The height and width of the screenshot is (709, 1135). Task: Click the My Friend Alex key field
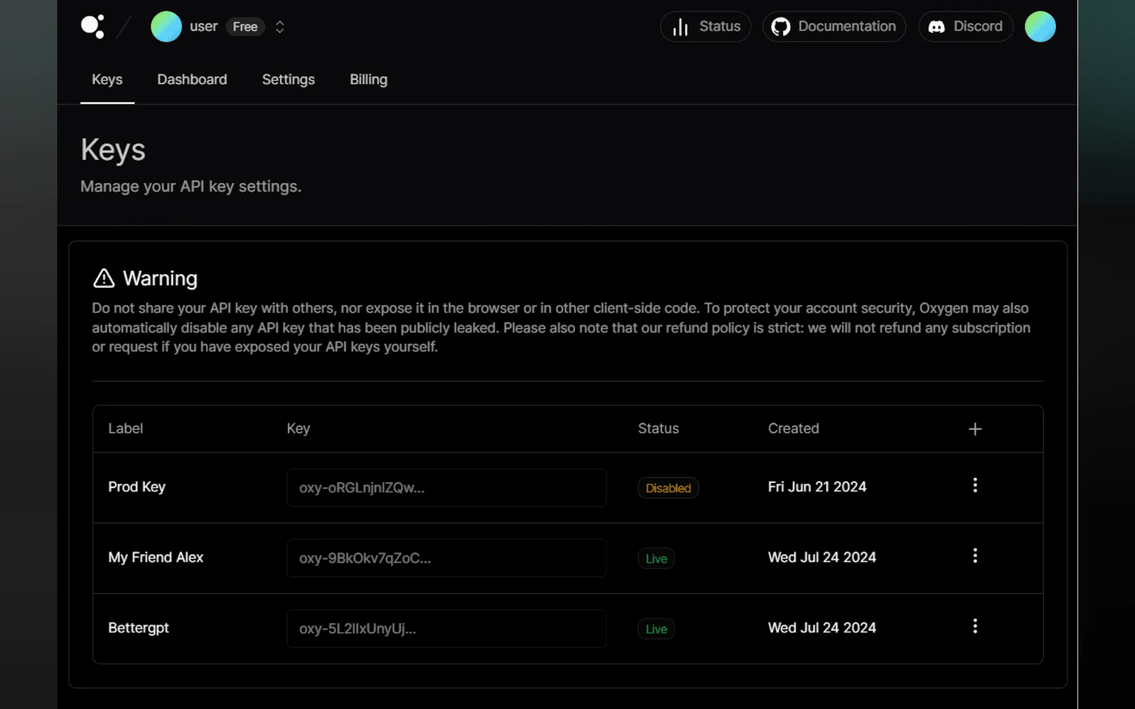tap(446, 558)
